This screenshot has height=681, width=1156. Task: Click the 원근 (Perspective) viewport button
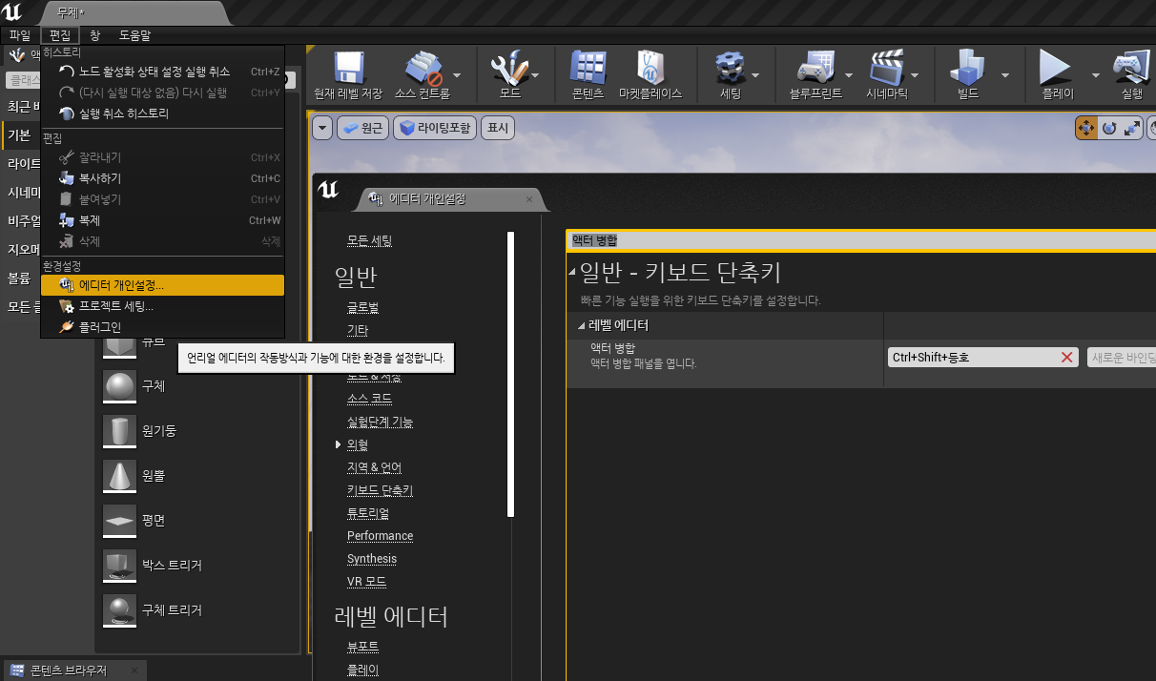(x=362, y=128)
